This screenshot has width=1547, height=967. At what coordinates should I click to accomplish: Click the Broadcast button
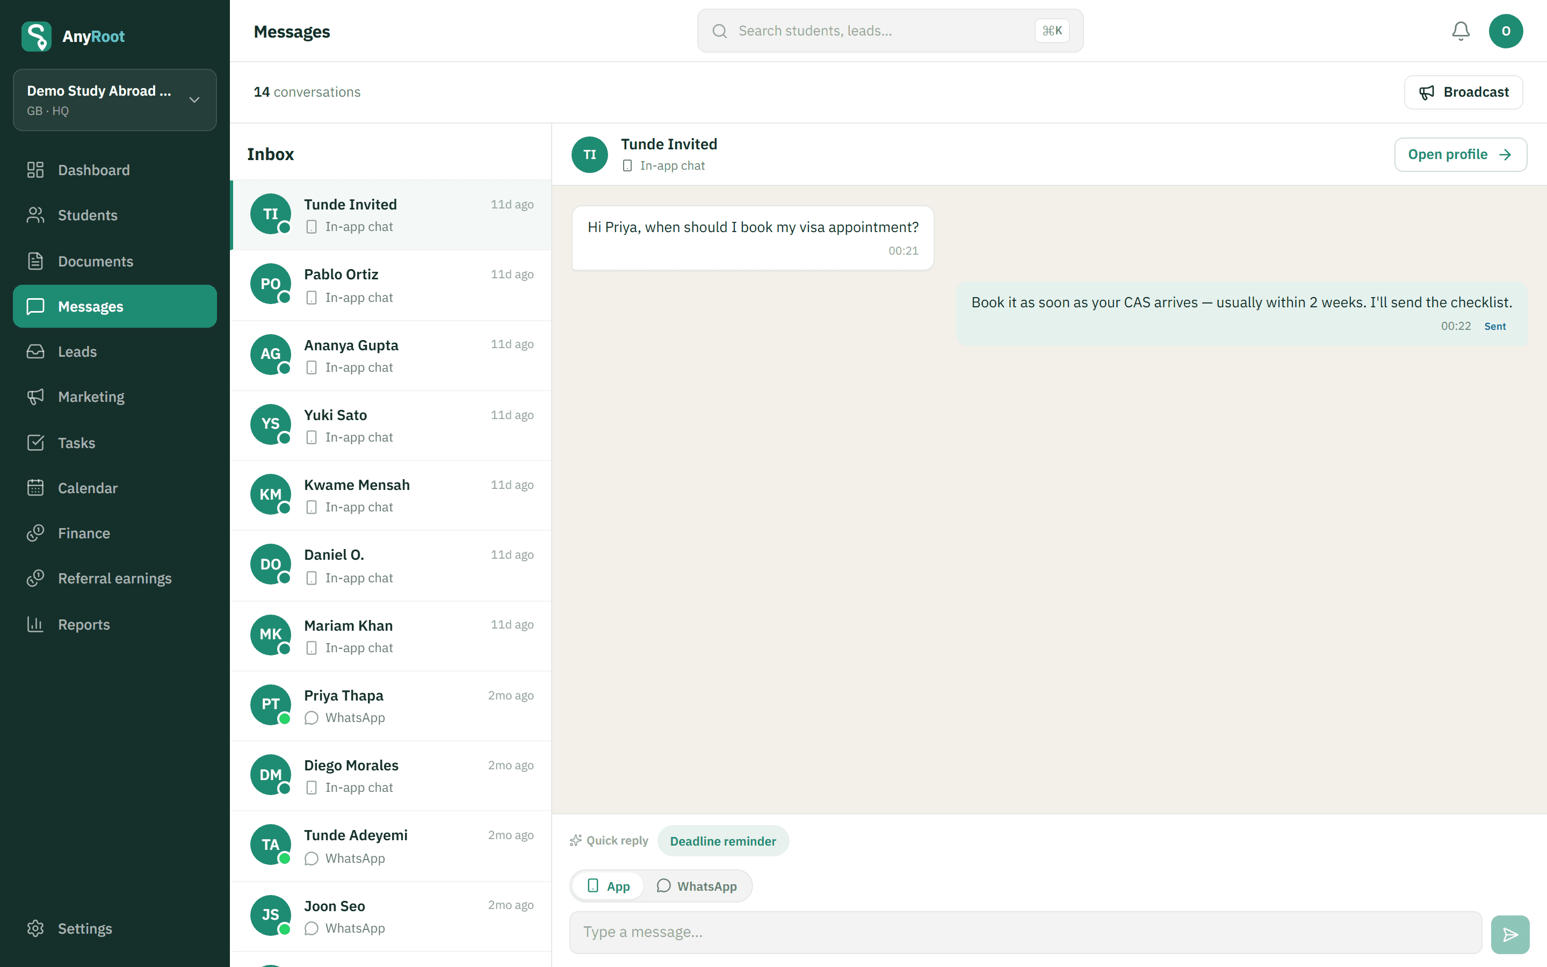pos(1463,92)
